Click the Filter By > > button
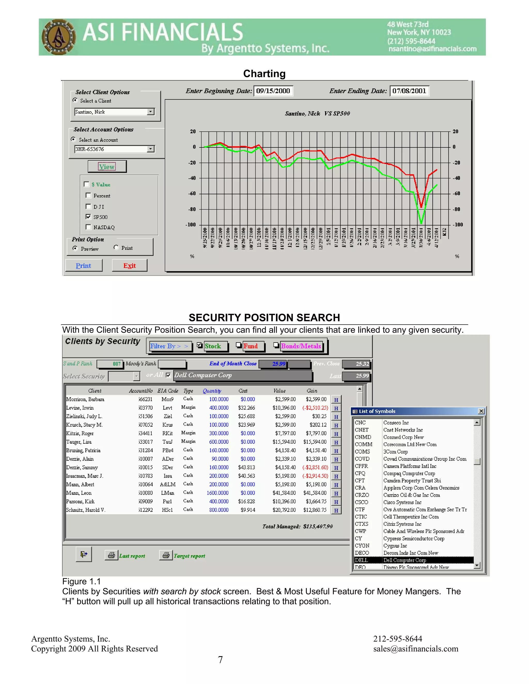Screen dimensions: 529x684 (x=170, y=346)
